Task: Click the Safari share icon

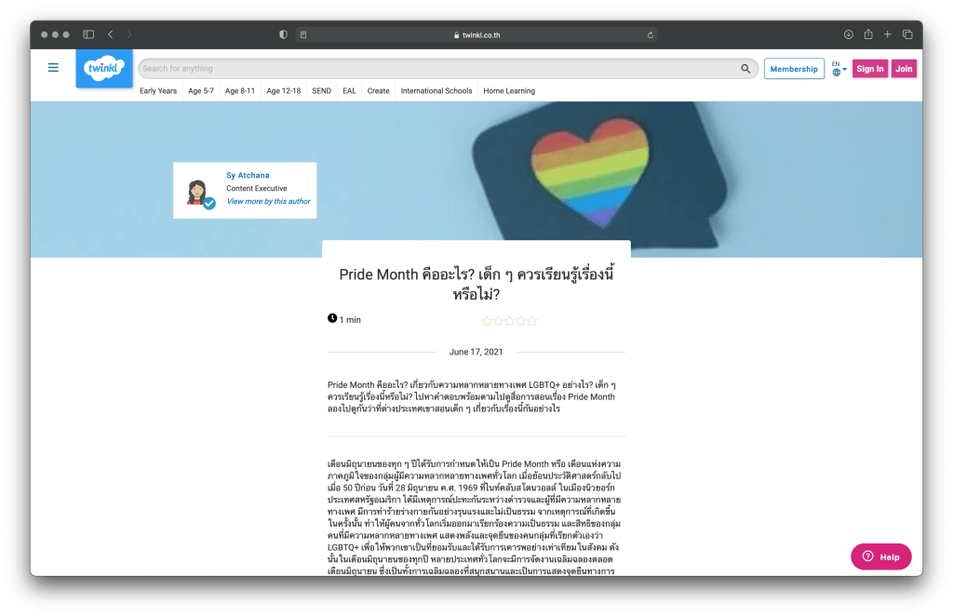Action: (868, 34)
